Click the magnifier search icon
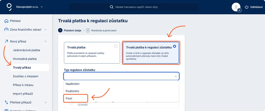Screen dimensions: 265x111 pos(112,7)
